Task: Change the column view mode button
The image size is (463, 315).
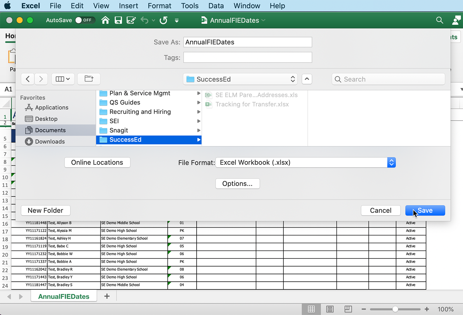Action: pyautogui.click(x=63, y=79)
